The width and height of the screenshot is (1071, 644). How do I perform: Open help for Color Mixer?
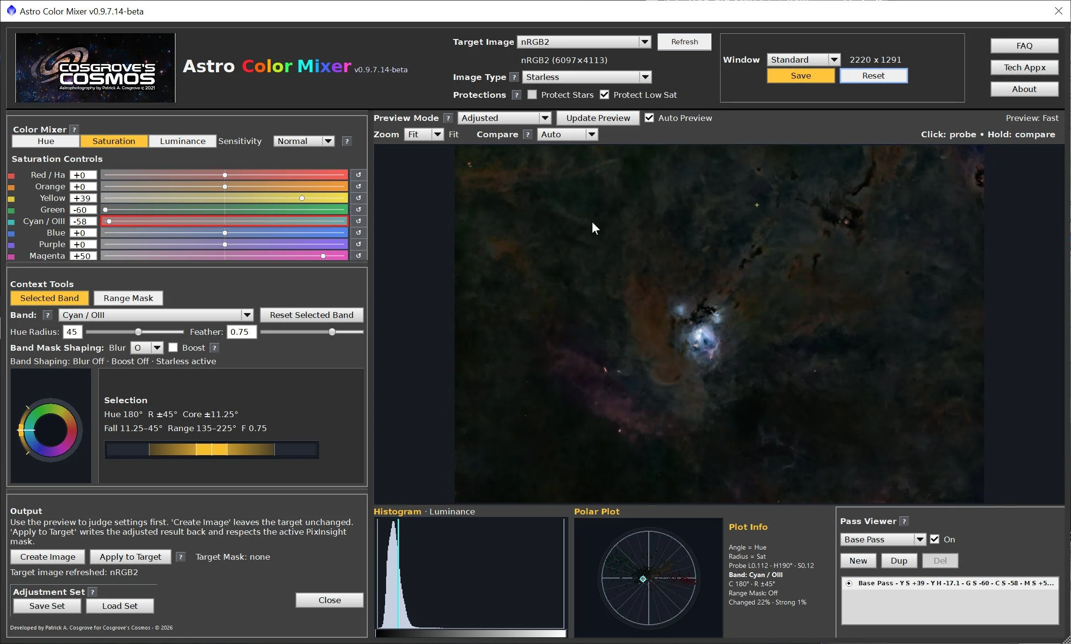(x=74, y=130)
